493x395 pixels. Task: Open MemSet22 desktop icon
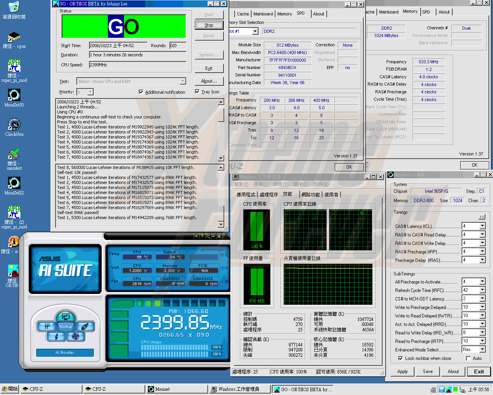14,186
